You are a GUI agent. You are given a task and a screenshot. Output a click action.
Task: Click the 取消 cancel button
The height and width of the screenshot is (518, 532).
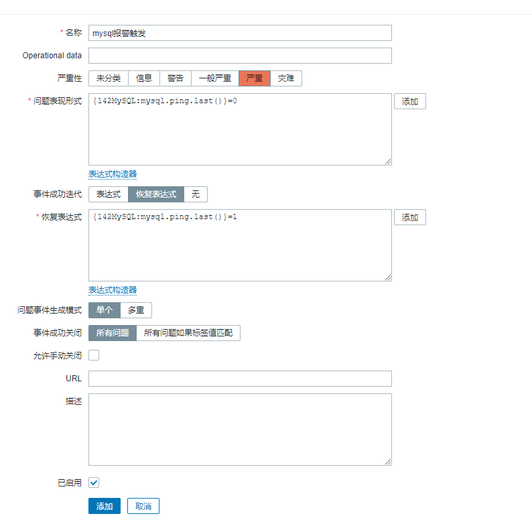[x=143, y=506]
